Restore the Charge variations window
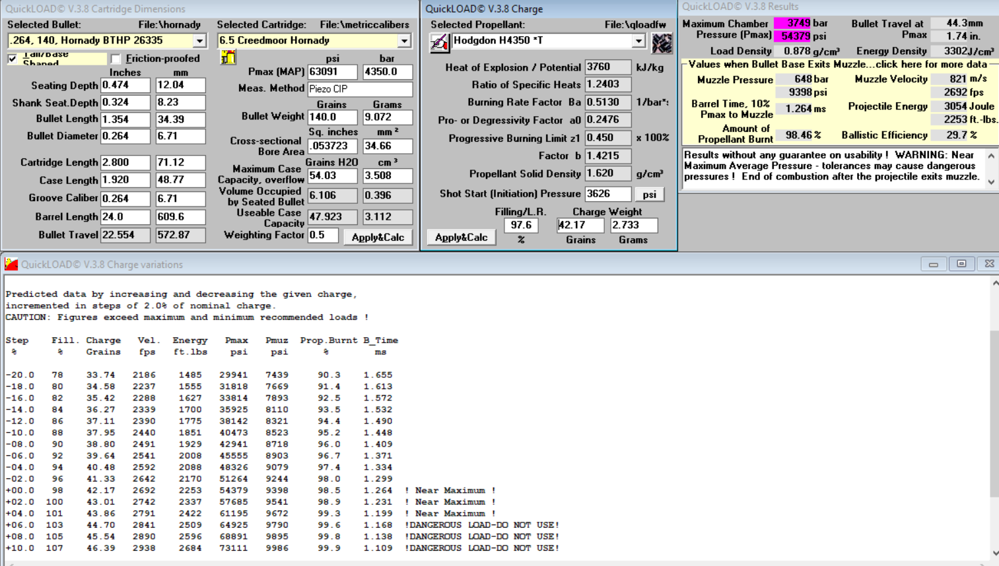The width and height of the screenshot is (999, 566). 961,264
